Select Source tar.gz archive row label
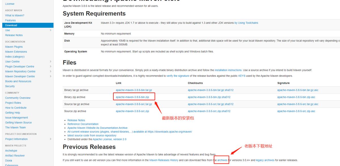The height and width of the screenshot is (166, 340). [77, 104]
